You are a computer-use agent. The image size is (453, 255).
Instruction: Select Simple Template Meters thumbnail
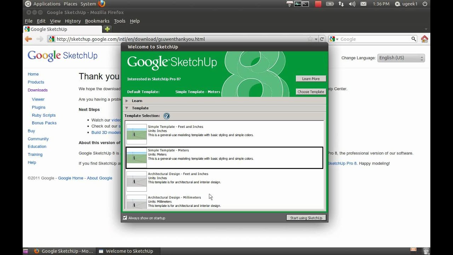click(x=137, y=158)
